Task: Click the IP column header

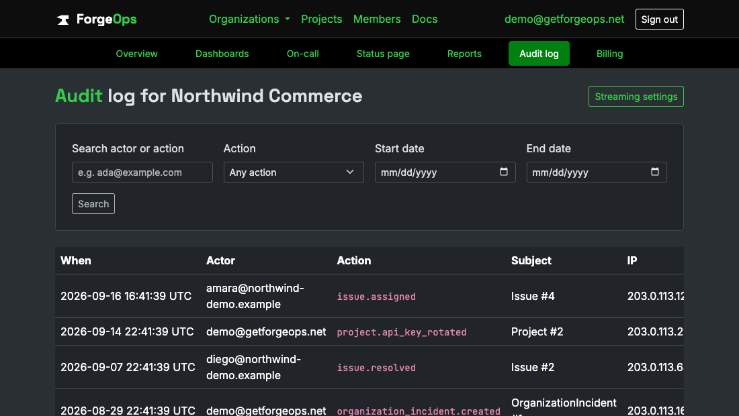Action: coord(632,261)
